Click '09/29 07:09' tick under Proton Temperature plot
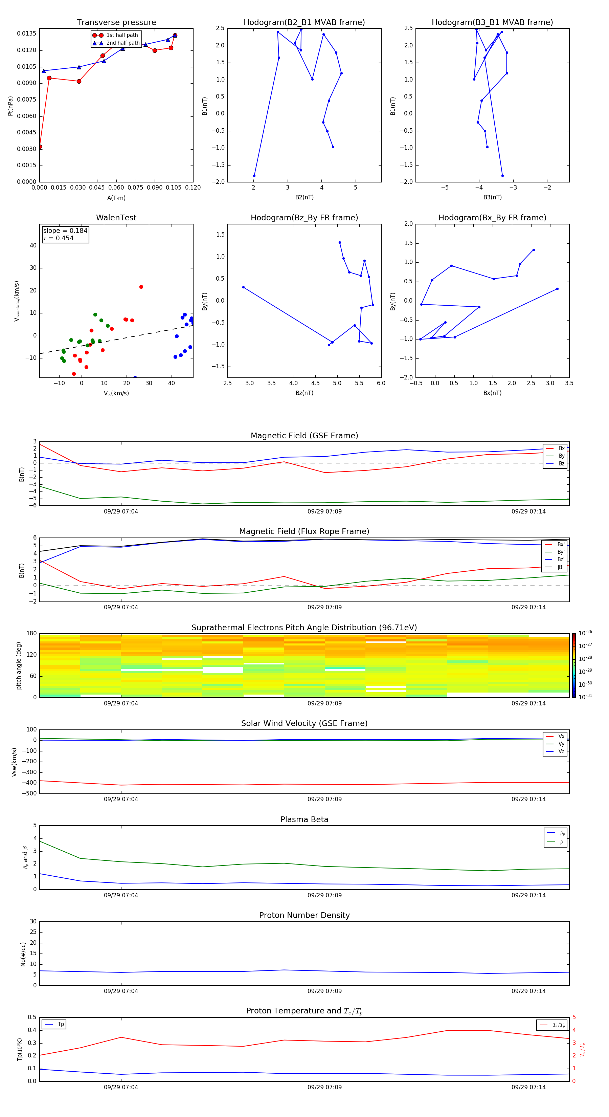Image resolution: width=609 pixels, height=1117 pixels. 325,1087
